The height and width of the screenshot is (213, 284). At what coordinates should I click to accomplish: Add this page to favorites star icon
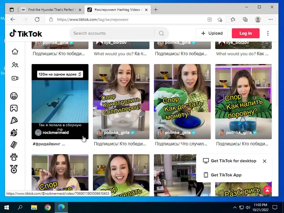tap(220, 19)
